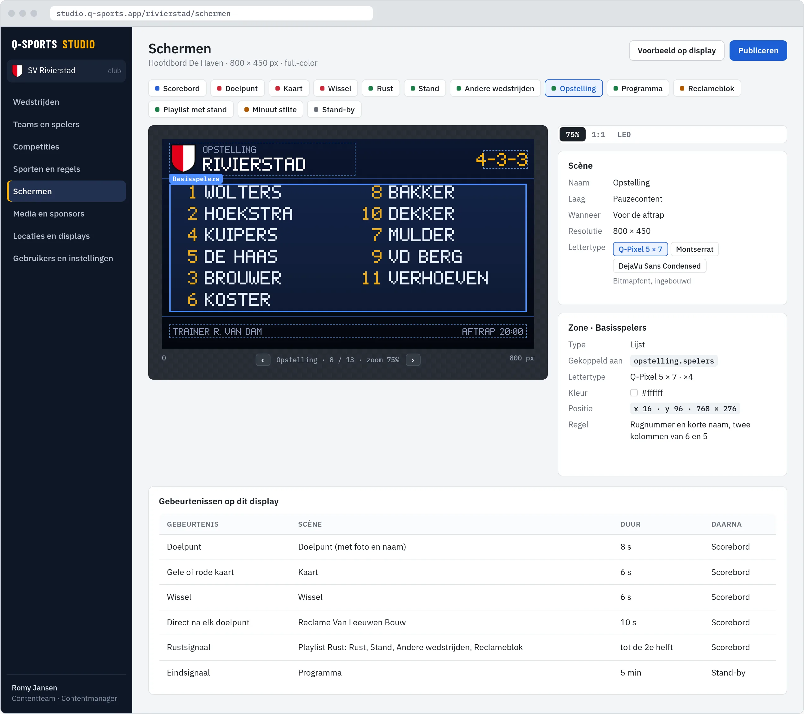The image size is (804, 714).
Task: Set preview zoom to 75%
Action: click(572, 135)
